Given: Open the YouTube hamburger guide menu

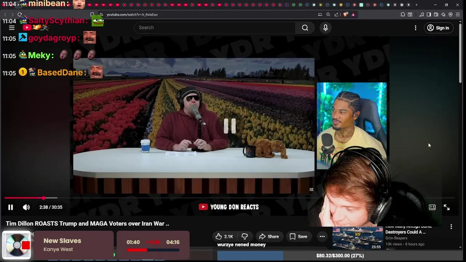Looking at the screenshot, I should click(x=12, y=28).
